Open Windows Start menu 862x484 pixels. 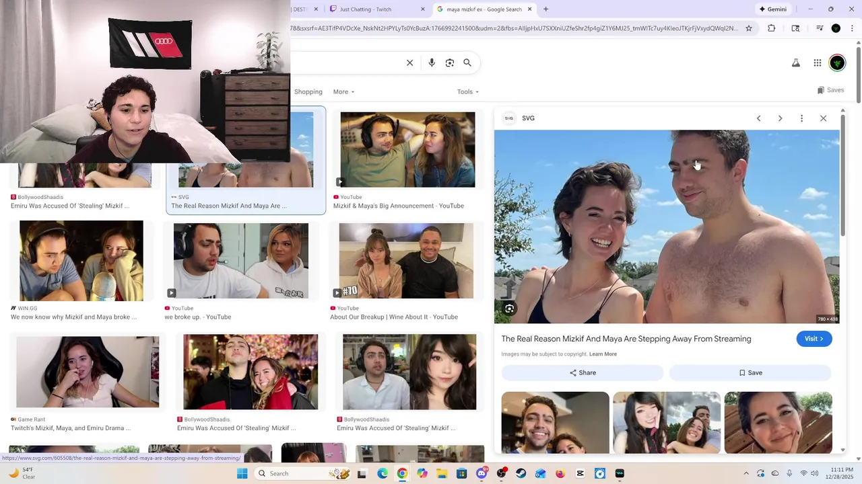click(242, 473)
